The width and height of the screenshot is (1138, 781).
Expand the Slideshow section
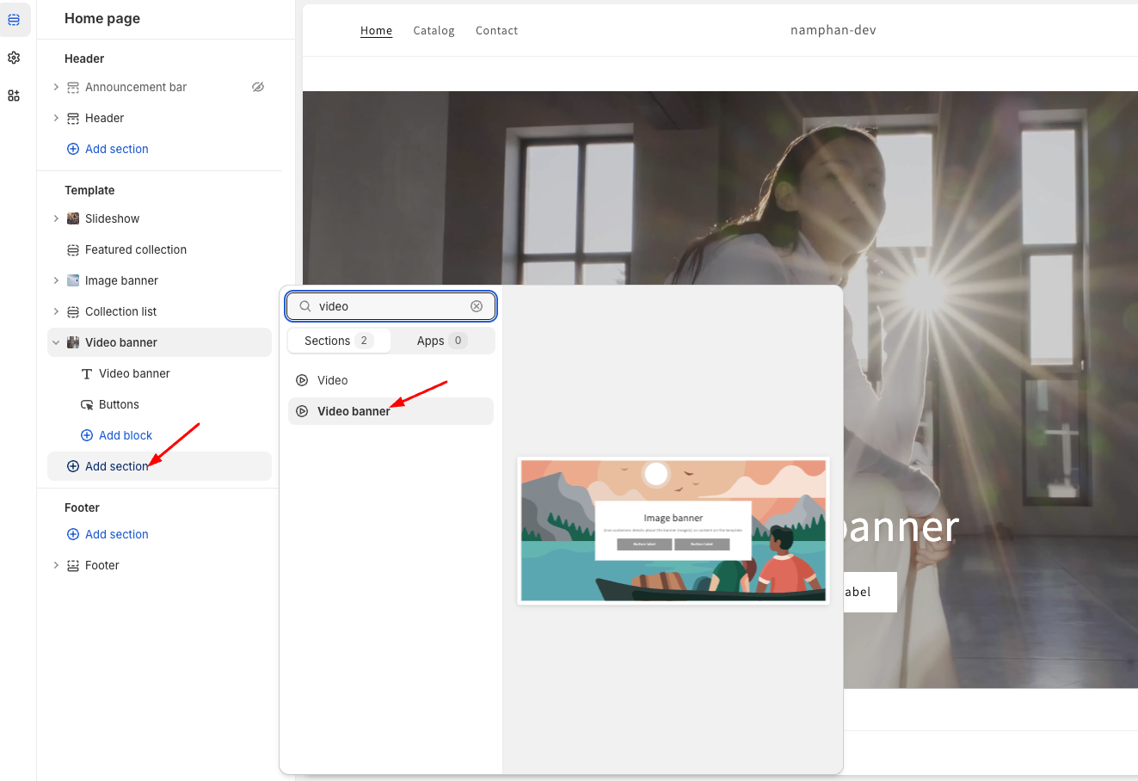click(x=55, y=218)
